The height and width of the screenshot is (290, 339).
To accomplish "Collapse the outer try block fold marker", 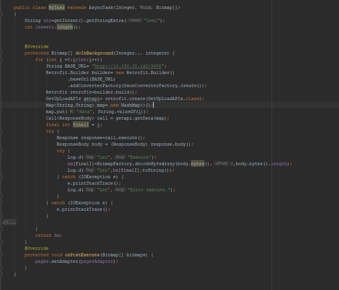I will click(1, 131).
